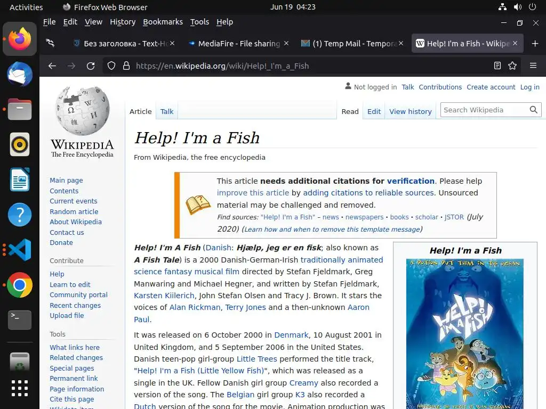Click the Firefox View icon before the tabs
This screenshot has width=546, height=409.
(x=51, y=43)
